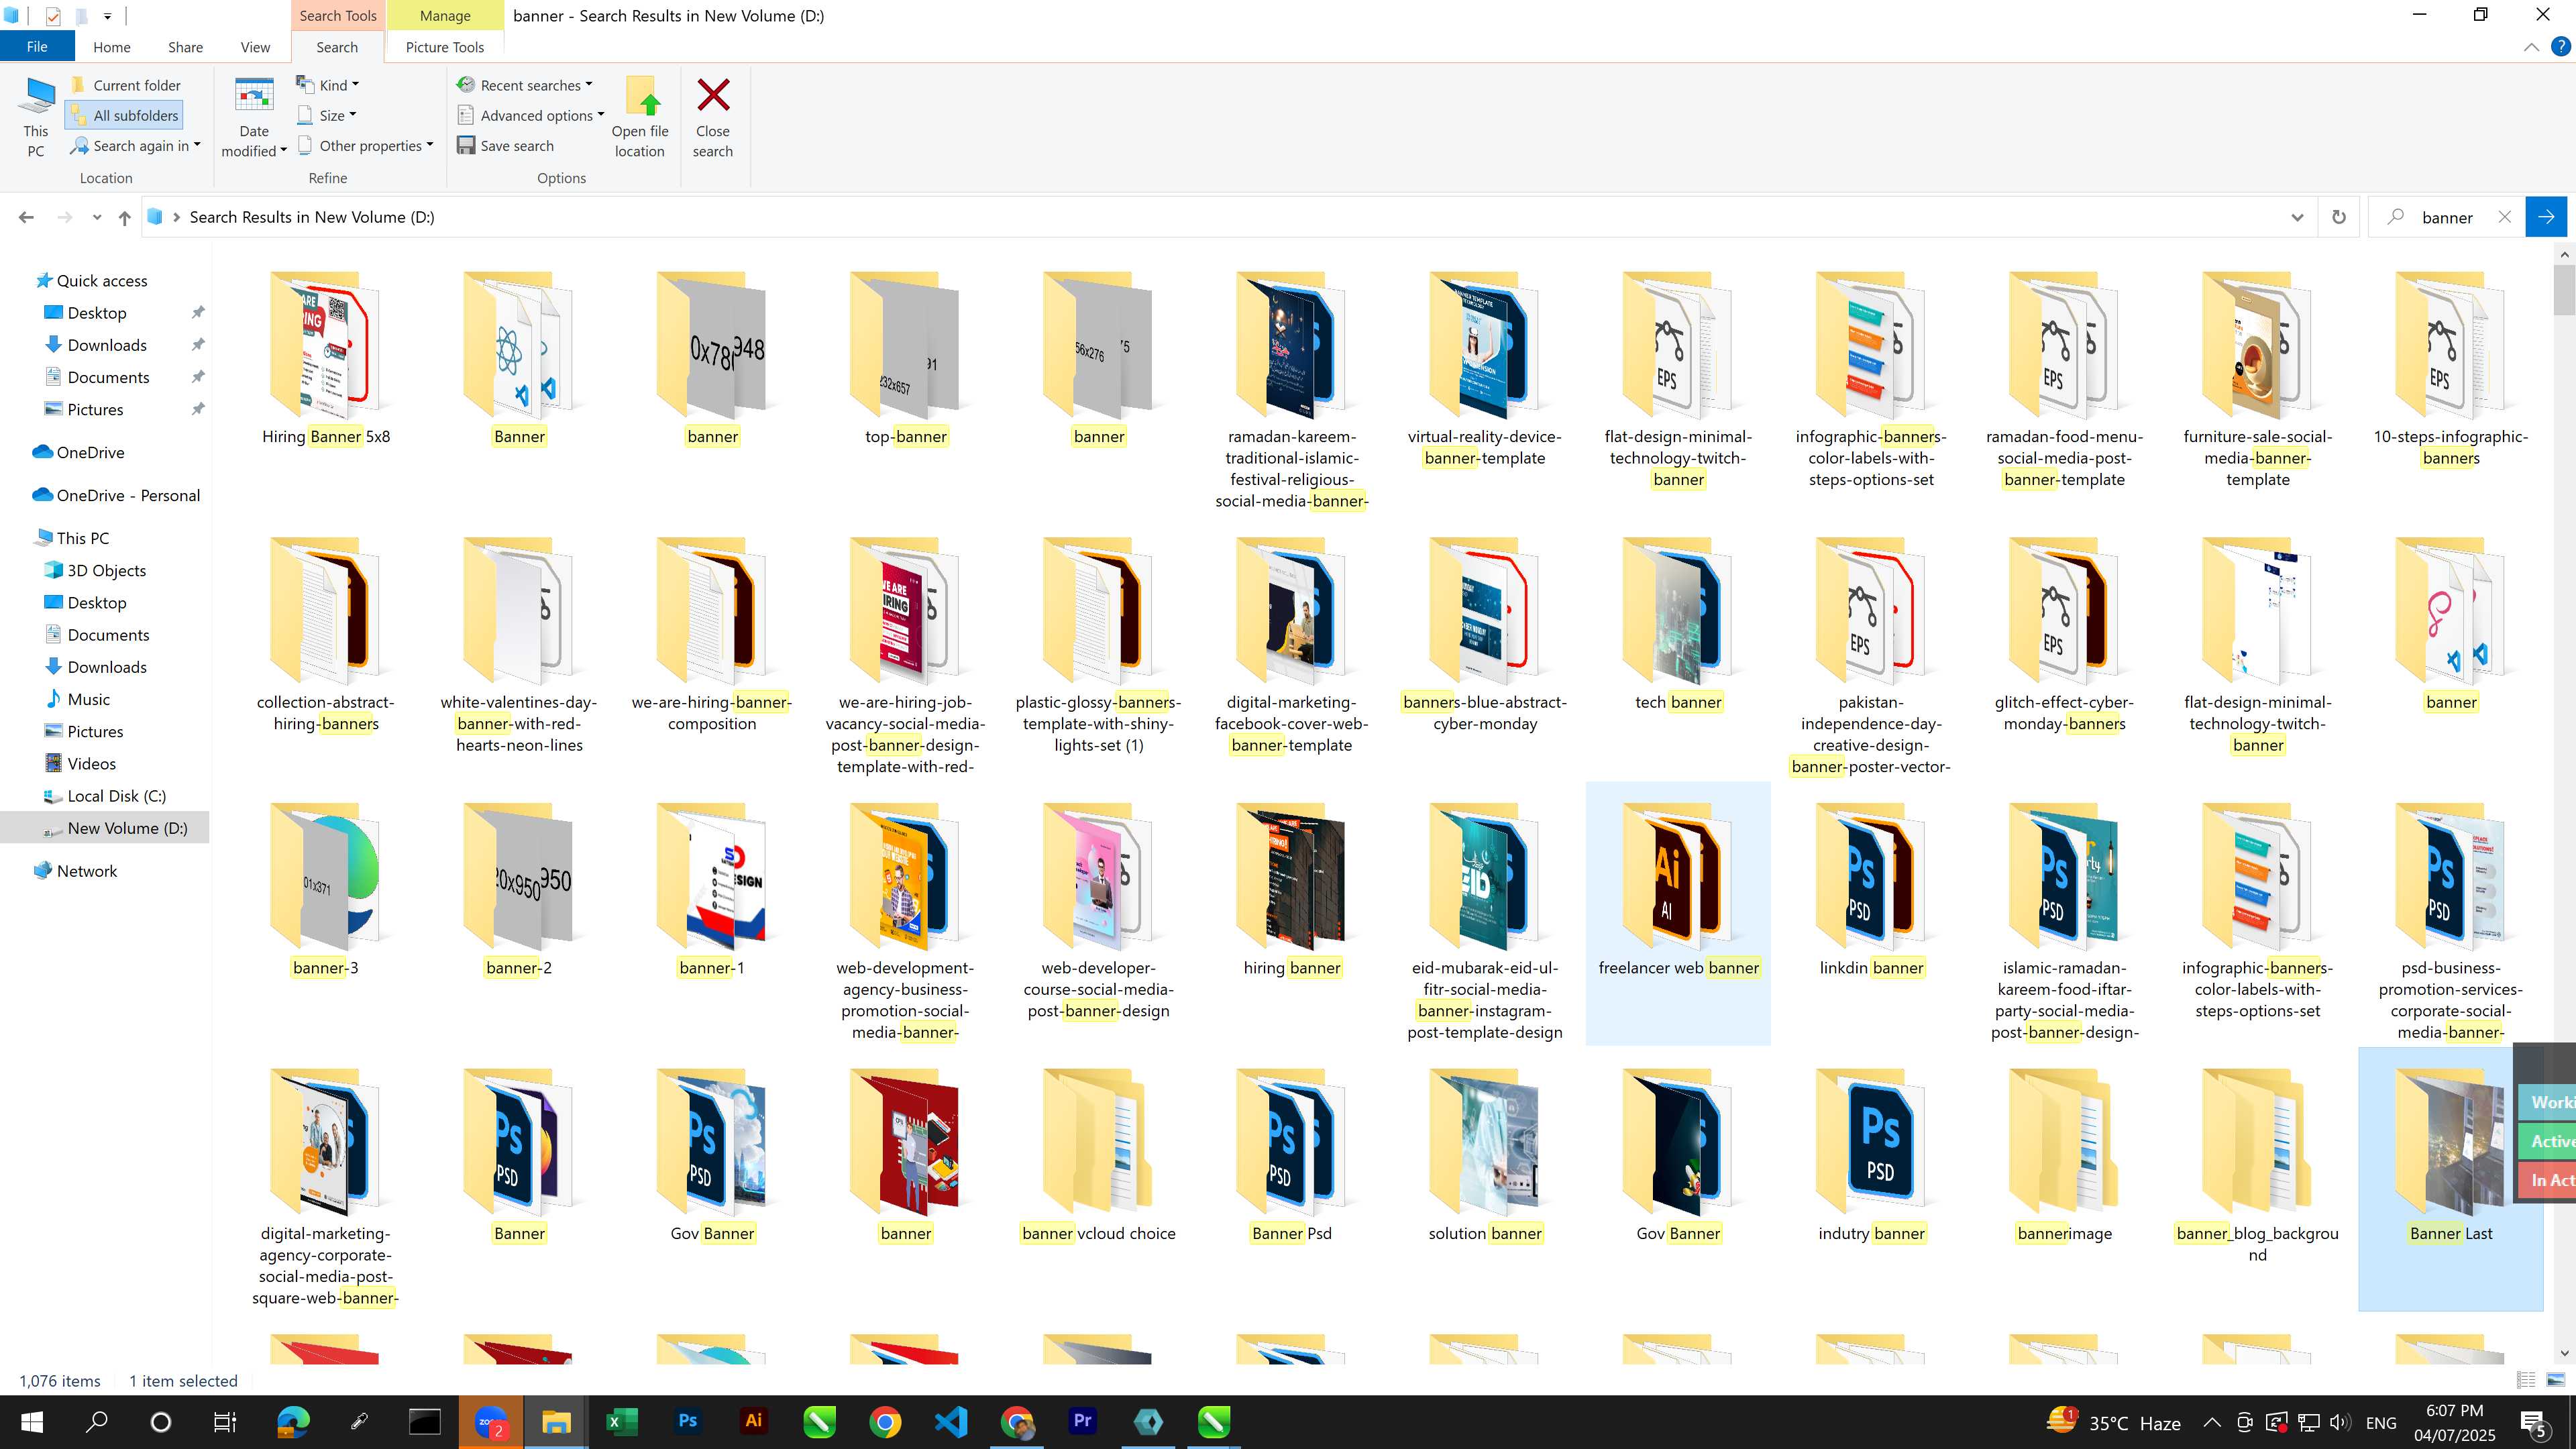Toggle All subfolders search scope

coord(124,115)
